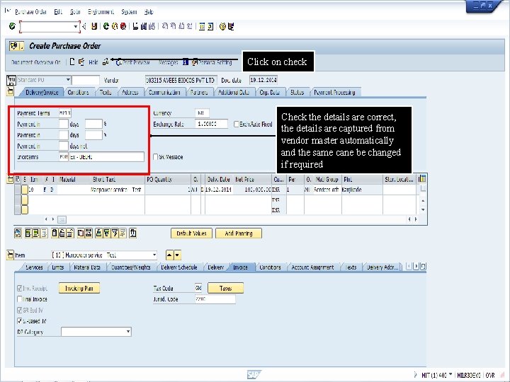Click the Unlock open padlock icon

(x=69, y=233)
